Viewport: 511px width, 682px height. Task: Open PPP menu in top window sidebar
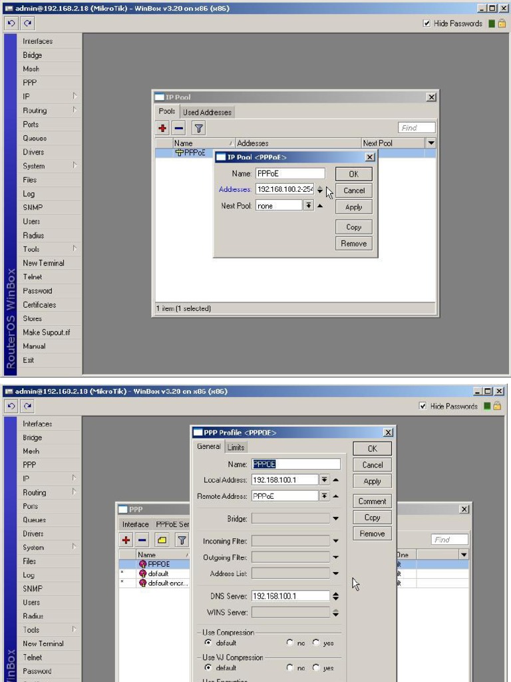coord(30,83)
